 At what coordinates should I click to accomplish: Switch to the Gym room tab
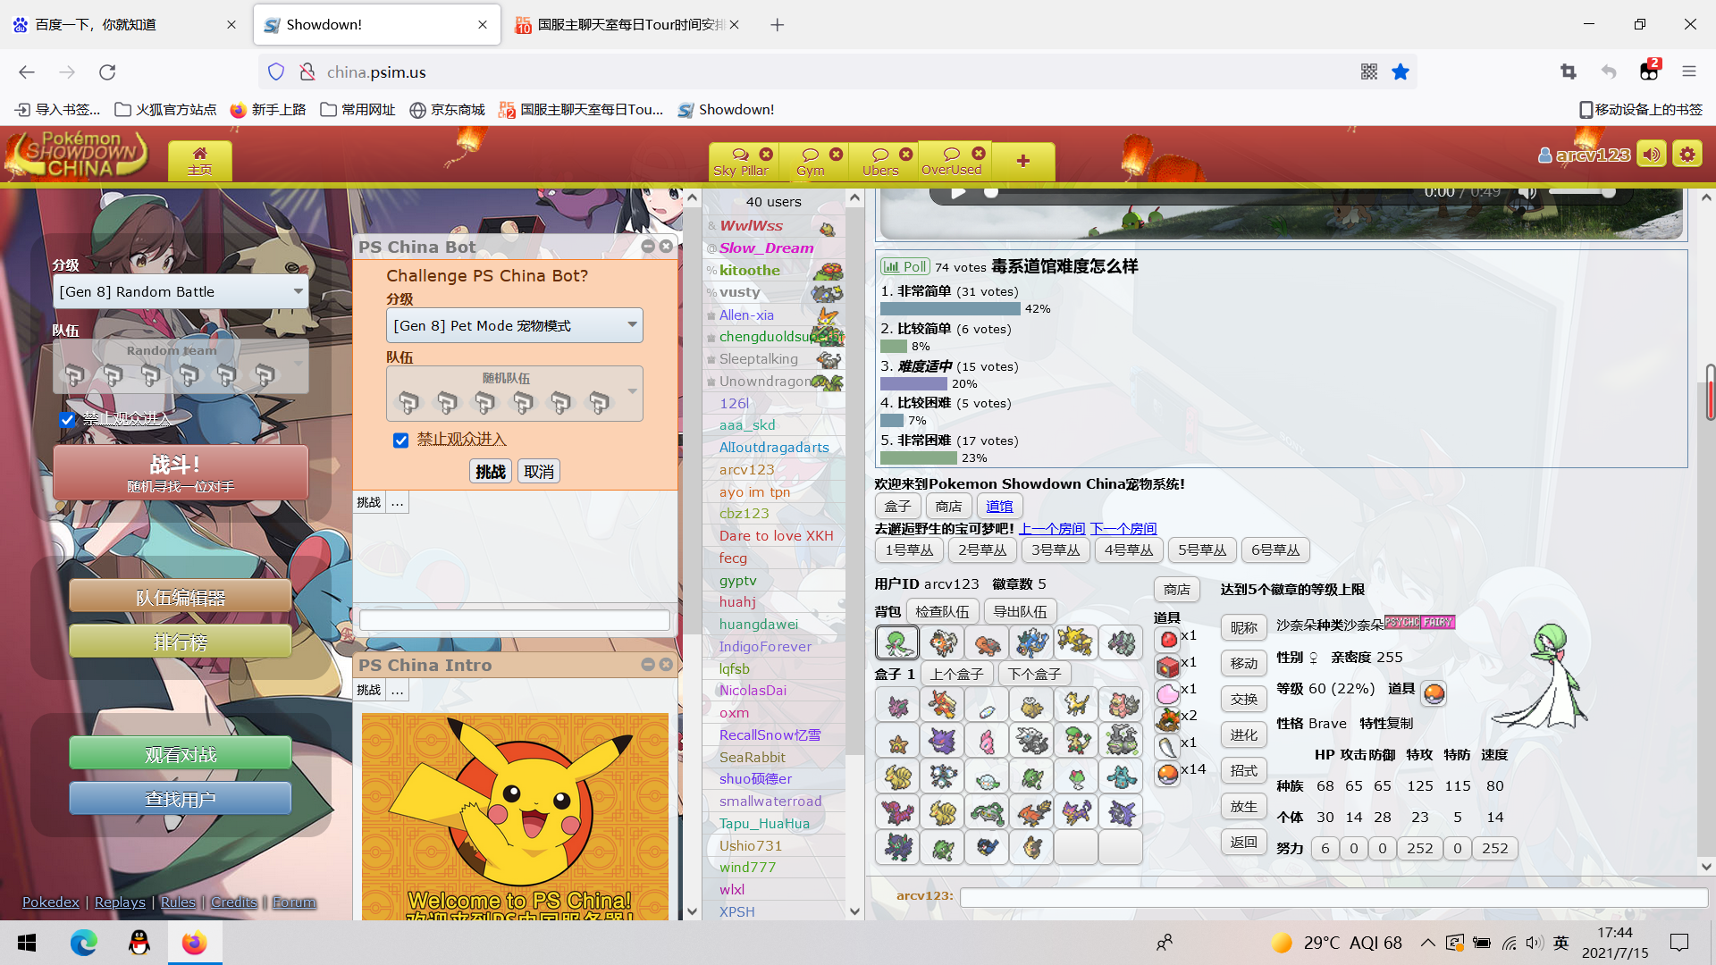tap(811, 162)
